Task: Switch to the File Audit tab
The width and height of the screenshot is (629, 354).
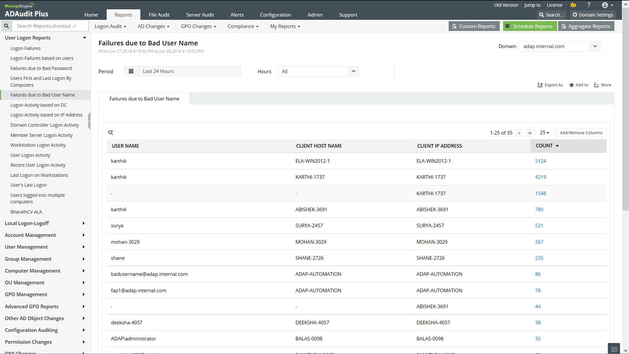Action: [159, 15]
